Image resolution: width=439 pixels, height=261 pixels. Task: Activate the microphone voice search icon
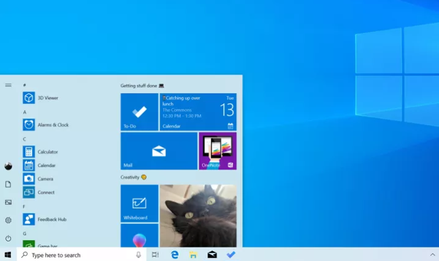point(139,254)
